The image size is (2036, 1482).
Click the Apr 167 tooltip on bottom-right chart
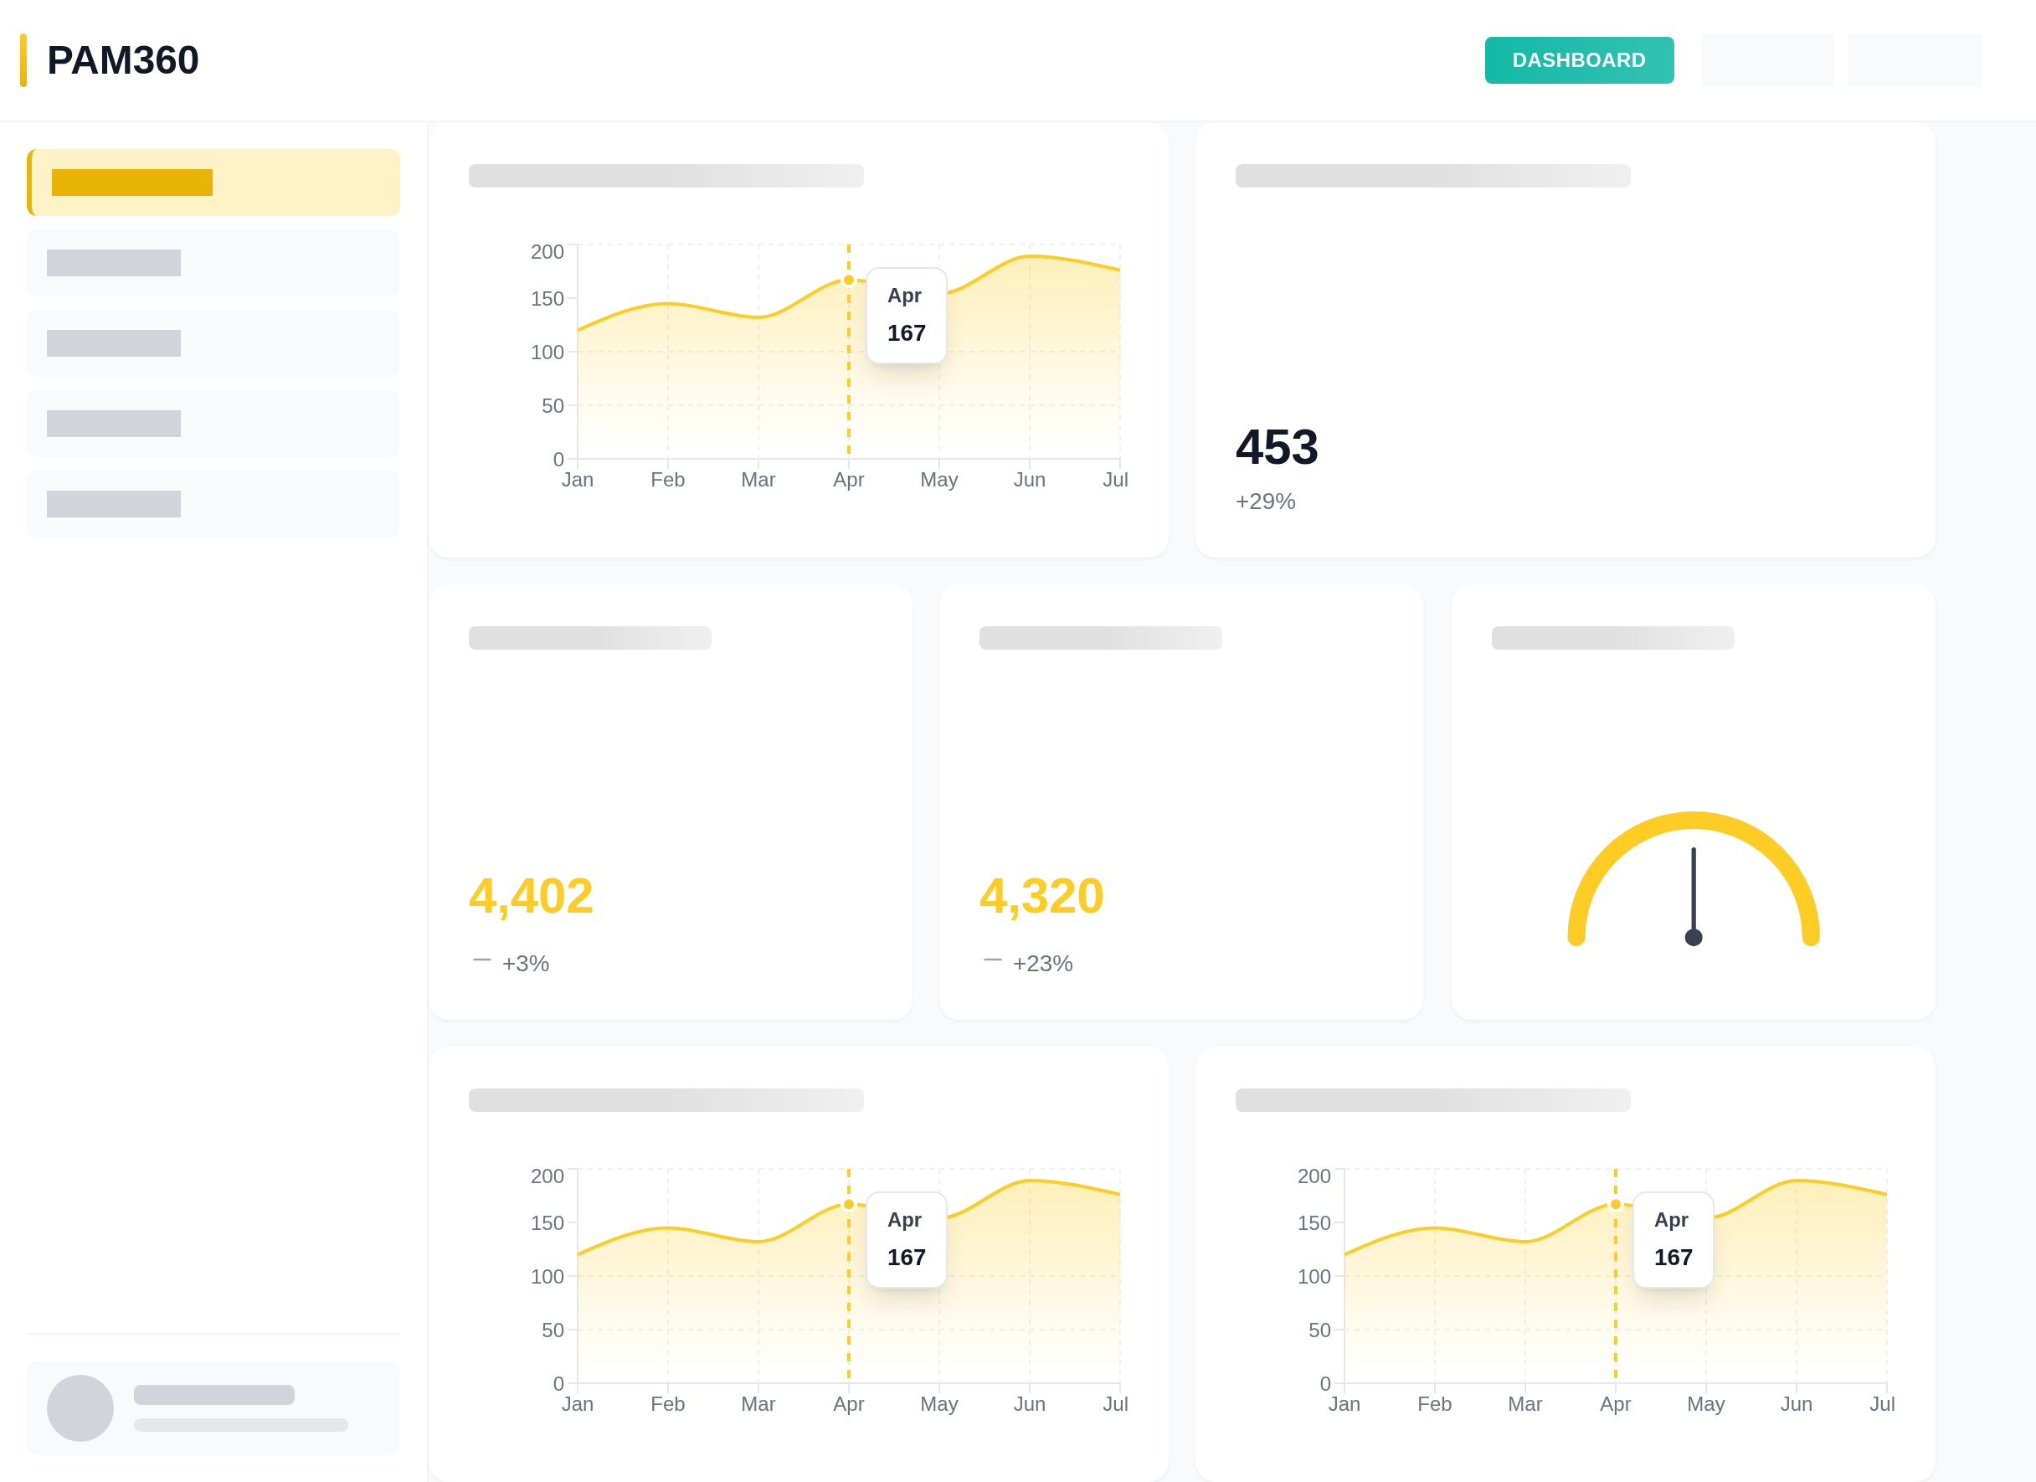click(x=1673, y=1240)
